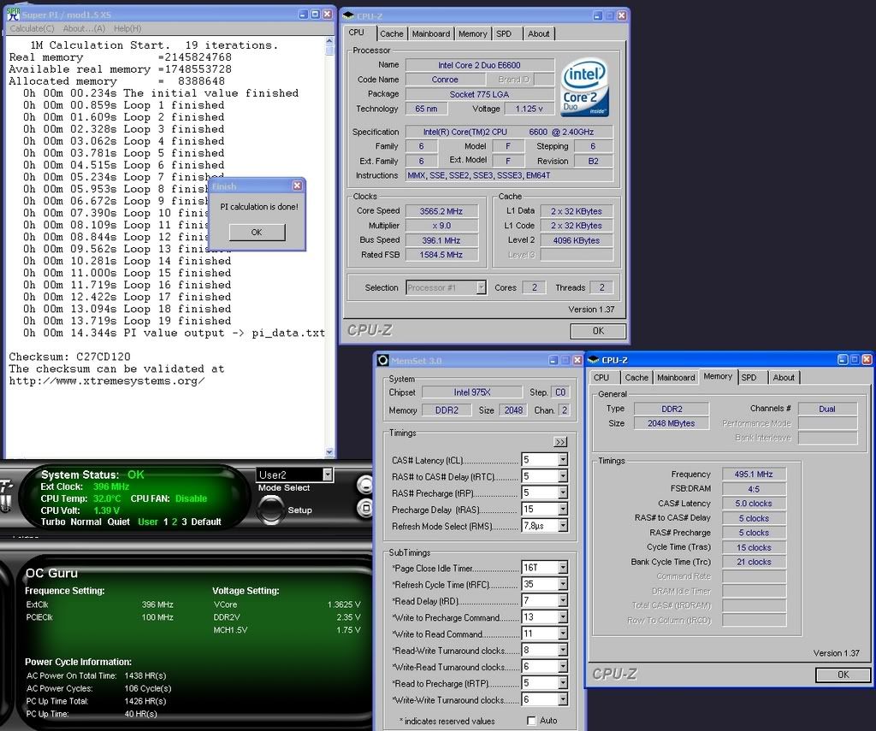Open the Calculate menu in Super PI
Screen dimensions: 876x731
[32, 28]
